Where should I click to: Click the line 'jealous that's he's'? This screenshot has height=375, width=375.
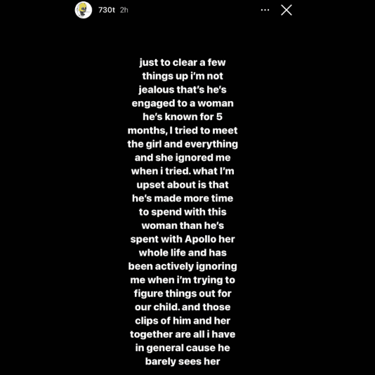click(183, 90)
